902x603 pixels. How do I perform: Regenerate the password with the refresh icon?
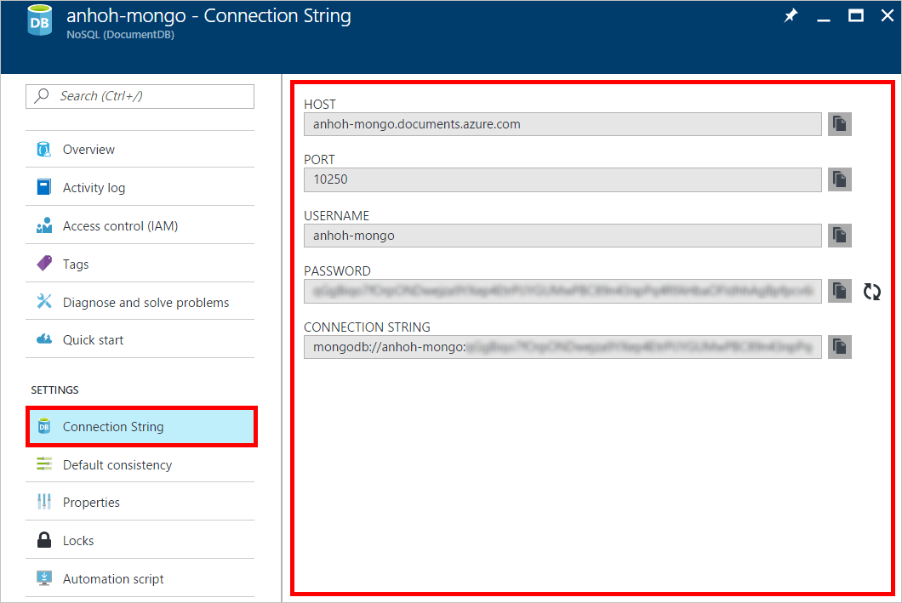[x=871, y=291]
